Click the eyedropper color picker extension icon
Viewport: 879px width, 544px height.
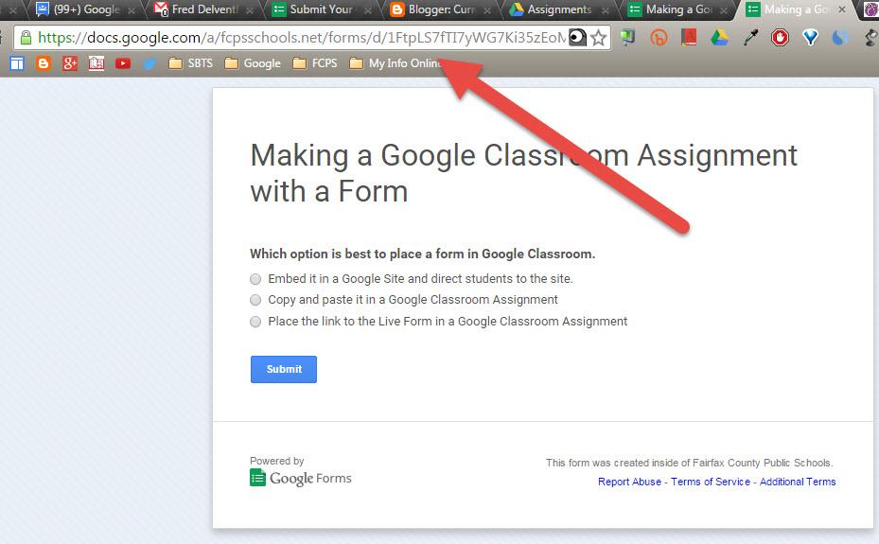click(x=750, y=38)
